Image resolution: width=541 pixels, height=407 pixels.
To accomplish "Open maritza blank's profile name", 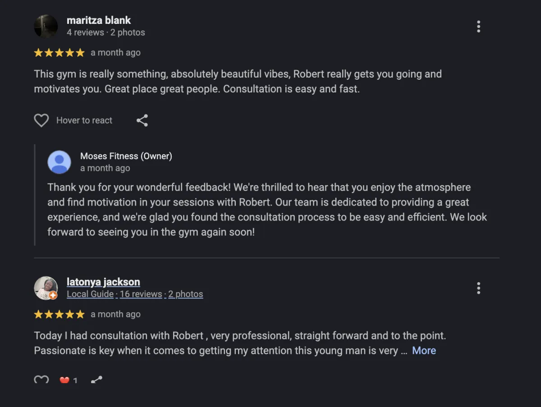I will (x=99, y=20).
